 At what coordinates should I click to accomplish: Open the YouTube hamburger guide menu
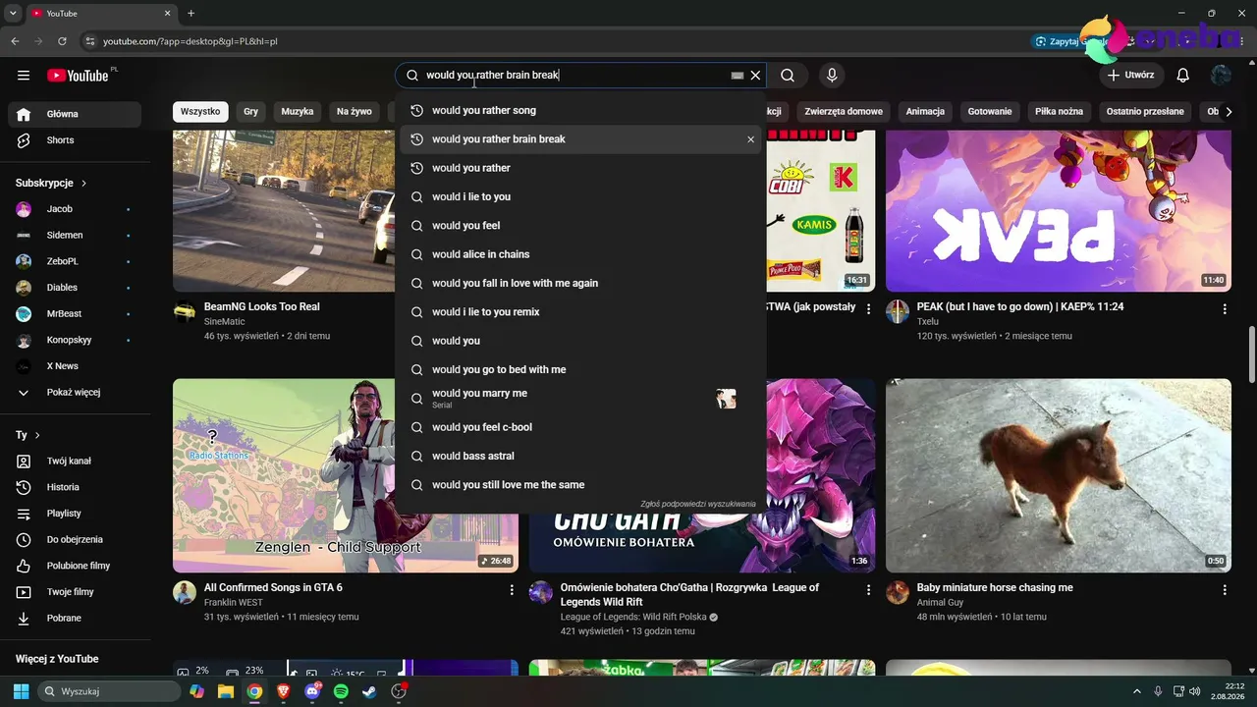[x=24, y=76]
